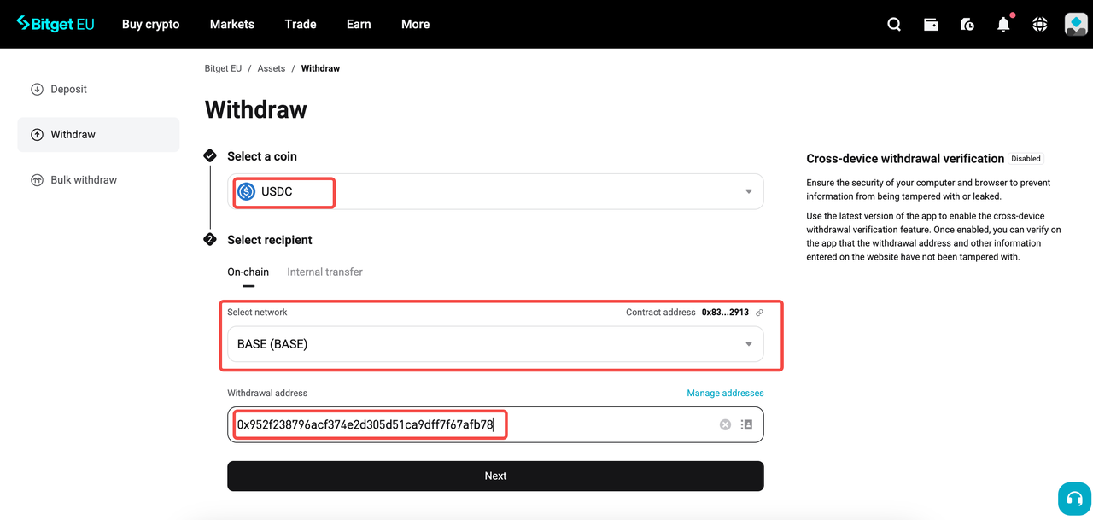Open the Manage addresses link

click(725, 393)
